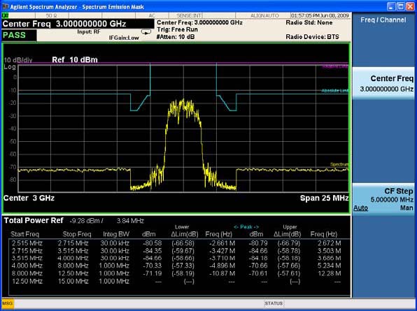
Task: Open the Center Freq softkey
Action: (x=383, y=83)
